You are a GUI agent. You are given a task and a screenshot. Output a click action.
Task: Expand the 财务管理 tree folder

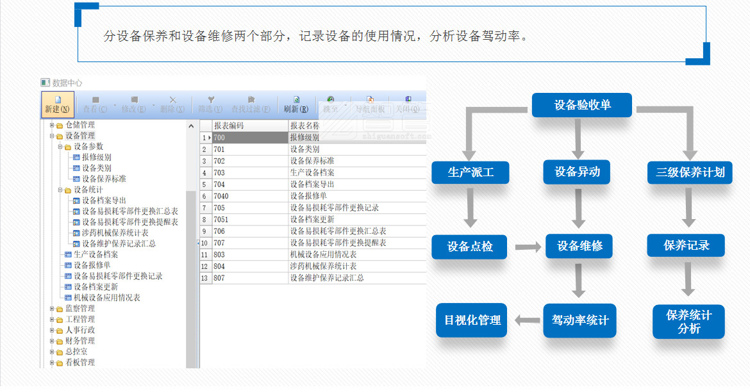[x=52, y=341]
